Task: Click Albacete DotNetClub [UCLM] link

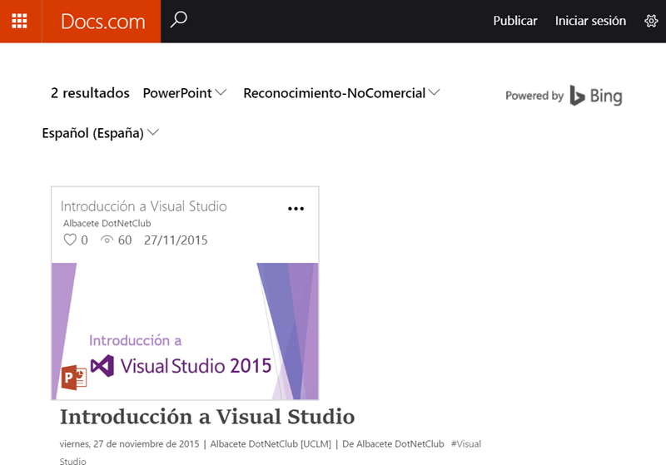Action: [x=271, y=444]
